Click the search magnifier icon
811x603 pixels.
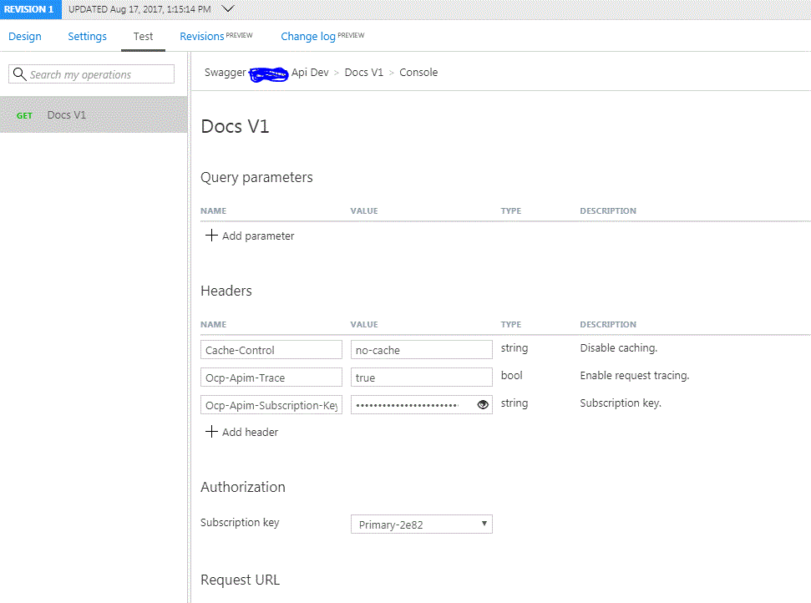click(19, 74)
